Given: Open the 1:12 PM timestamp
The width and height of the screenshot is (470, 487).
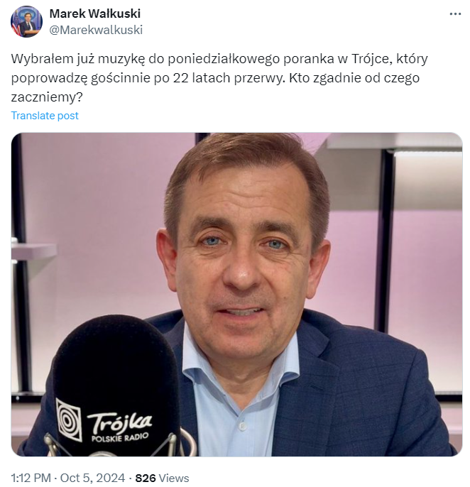Looking at the screenshot, I should tap(31, 478).
